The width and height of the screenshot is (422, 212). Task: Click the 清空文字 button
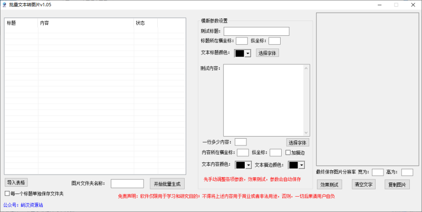coord(363,185)
